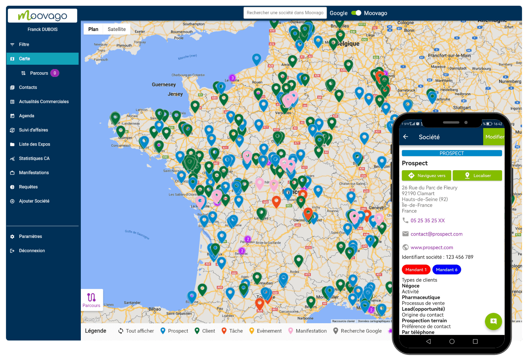Click the yellow Evènement legend pin

[x=252, y=331]
